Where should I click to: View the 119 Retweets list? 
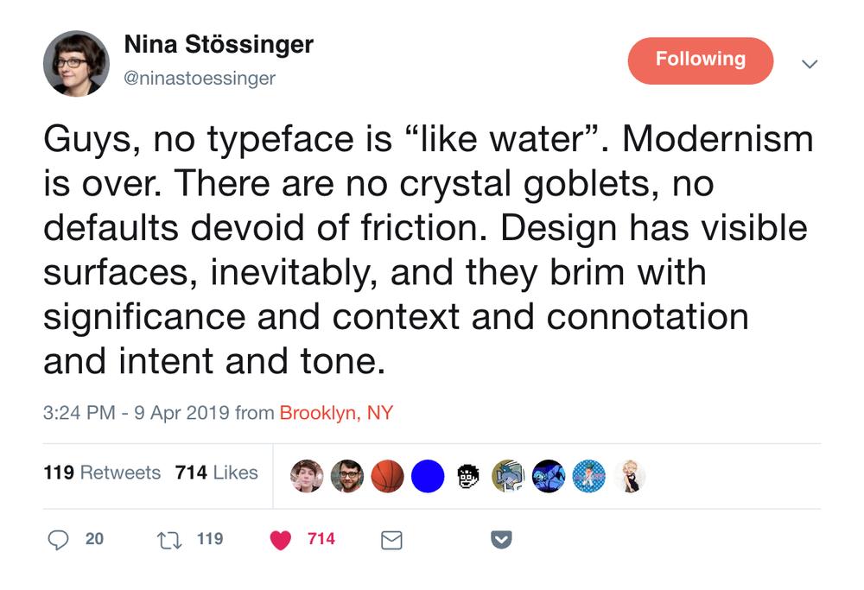point(102,473)
